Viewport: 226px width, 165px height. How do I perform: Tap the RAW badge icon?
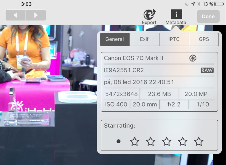207,70
